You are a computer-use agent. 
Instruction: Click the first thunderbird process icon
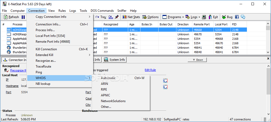click(9, 48)
